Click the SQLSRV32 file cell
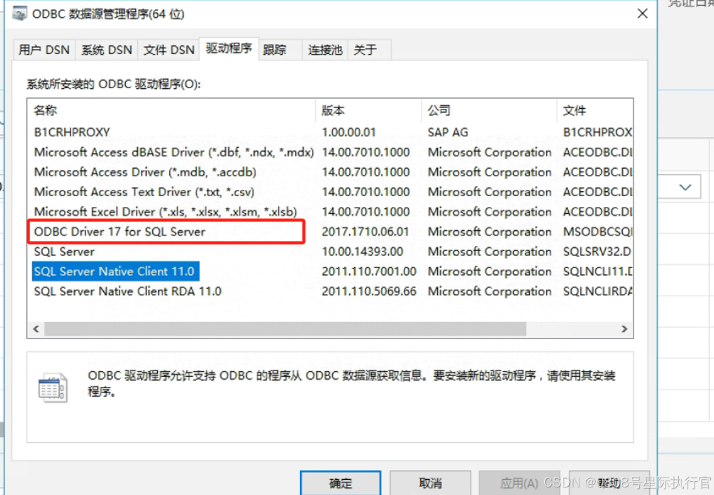This screenshot has height=495, width=714. pyautogui.click(x=597, y=252)
